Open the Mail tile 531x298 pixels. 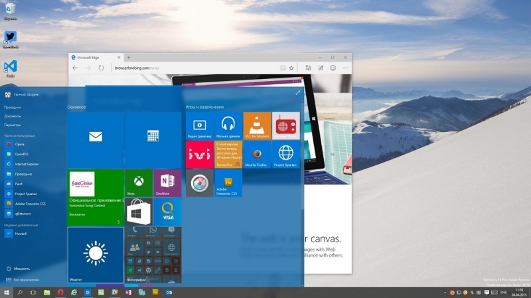(96, 140)
